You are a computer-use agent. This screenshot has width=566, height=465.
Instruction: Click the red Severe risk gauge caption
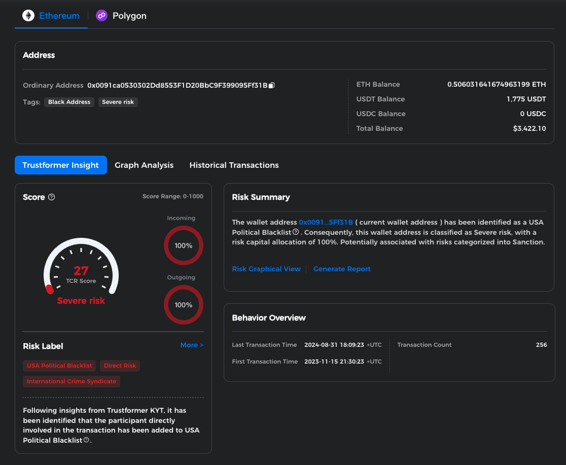81,301
